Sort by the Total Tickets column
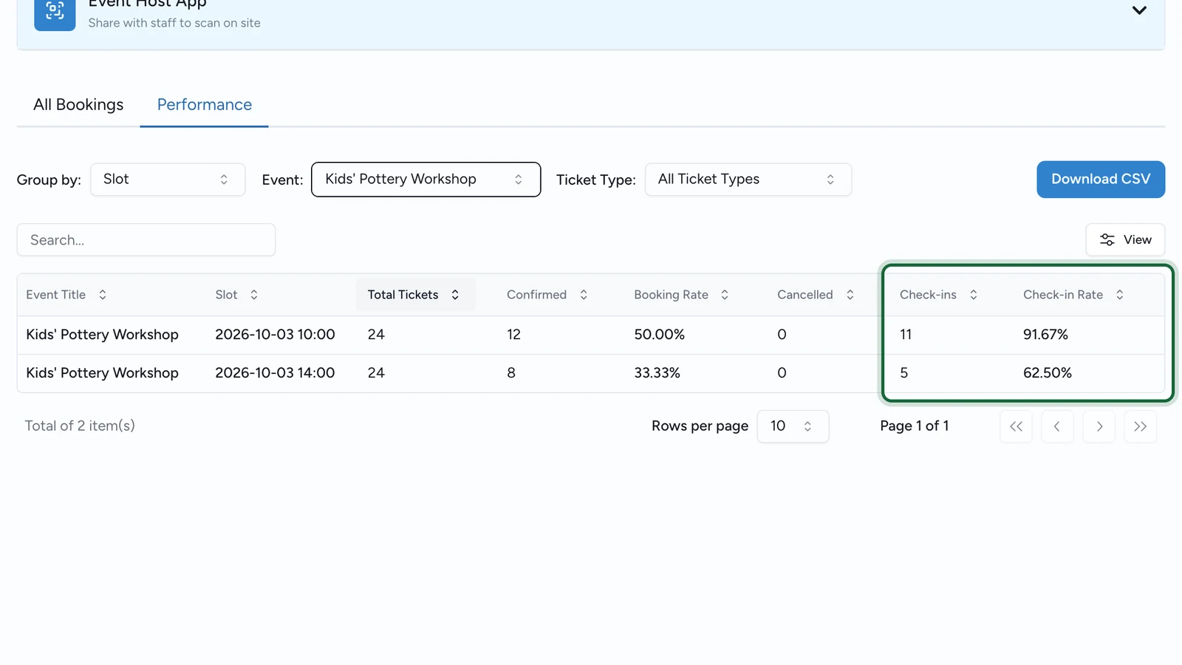1182x665 pixels. click(414, 295)
